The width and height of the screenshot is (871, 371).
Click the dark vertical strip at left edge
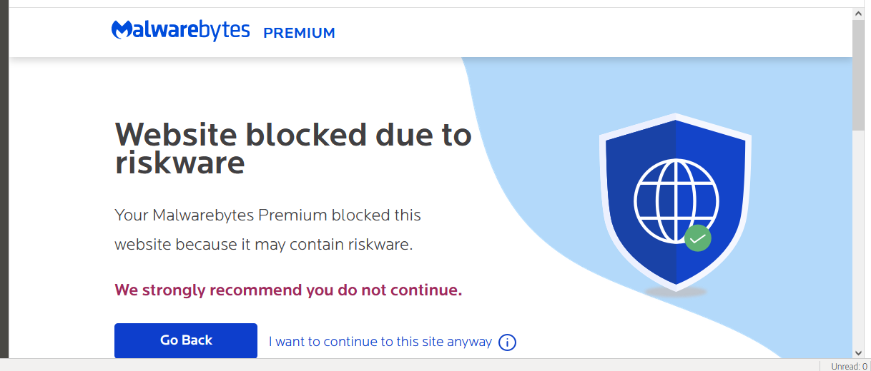(x=4, y=178)
